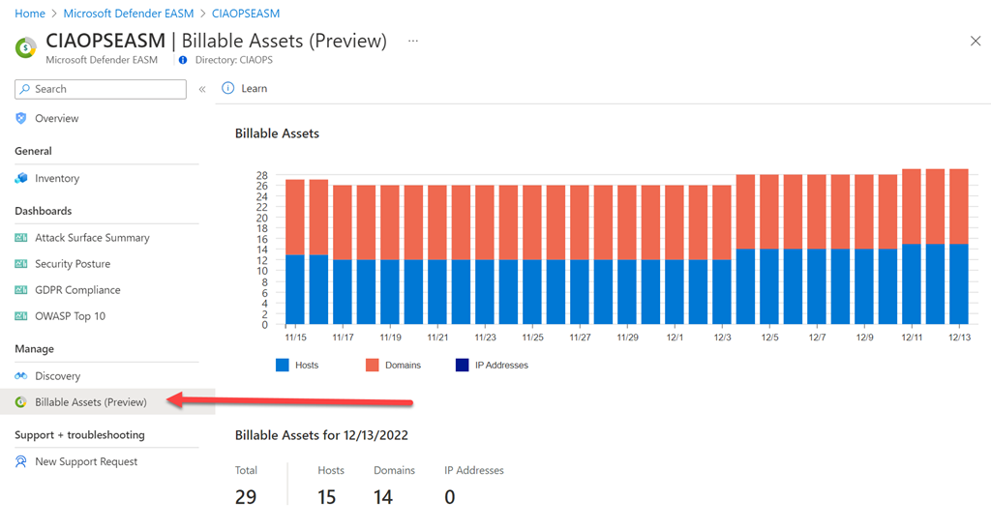Select Billable Assets (Preview) menu item

tap(91, 402)
